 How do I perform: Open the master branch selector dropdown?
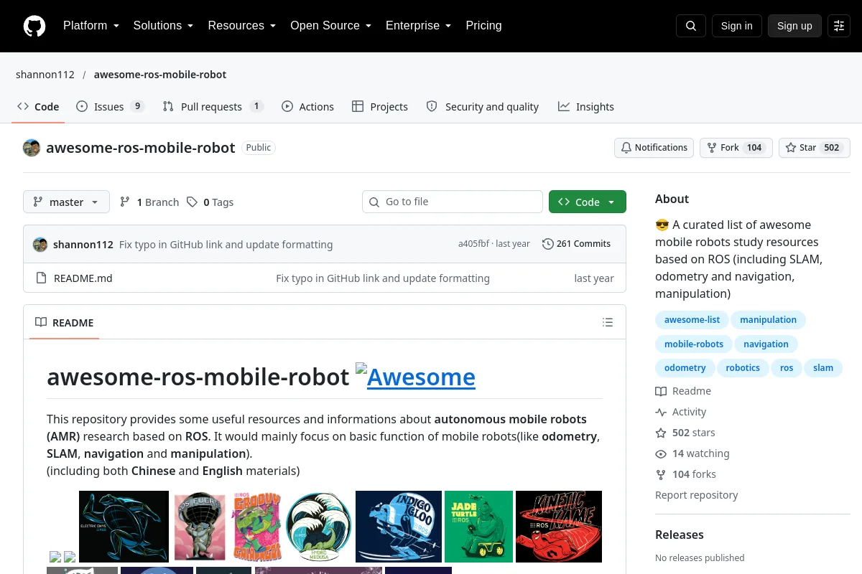click(66, 202)
